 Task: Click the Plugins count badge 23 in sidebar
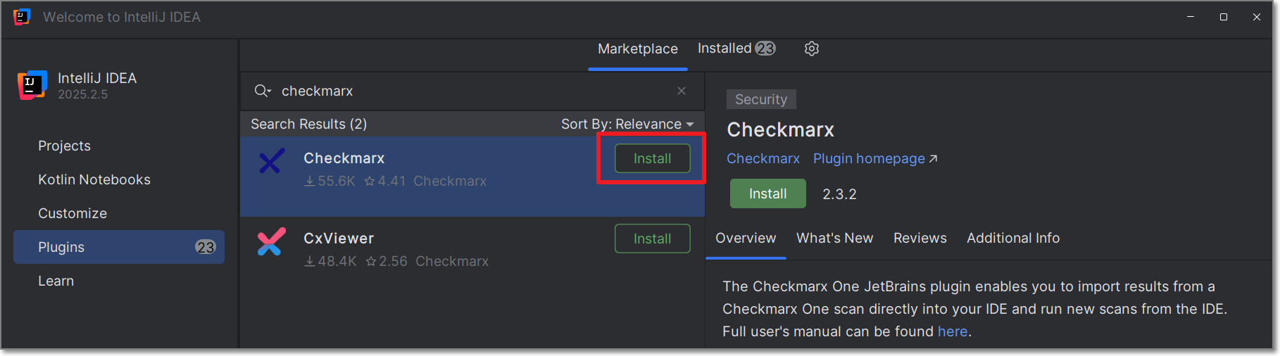coord(206,247)
